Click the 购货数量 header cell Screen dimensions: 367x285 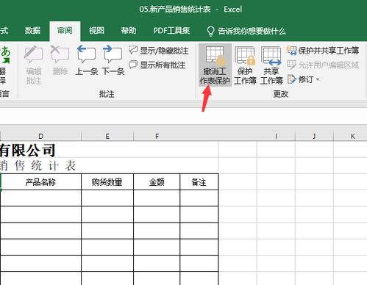point(107,182)
